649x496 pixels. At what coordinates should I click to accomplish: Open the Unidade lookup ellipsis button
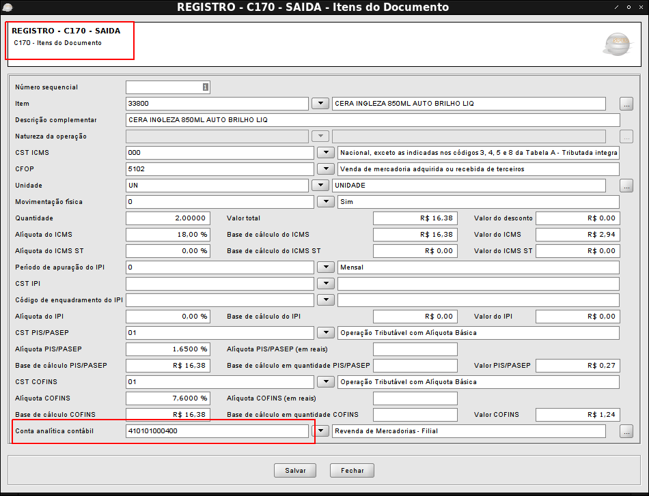626,186
